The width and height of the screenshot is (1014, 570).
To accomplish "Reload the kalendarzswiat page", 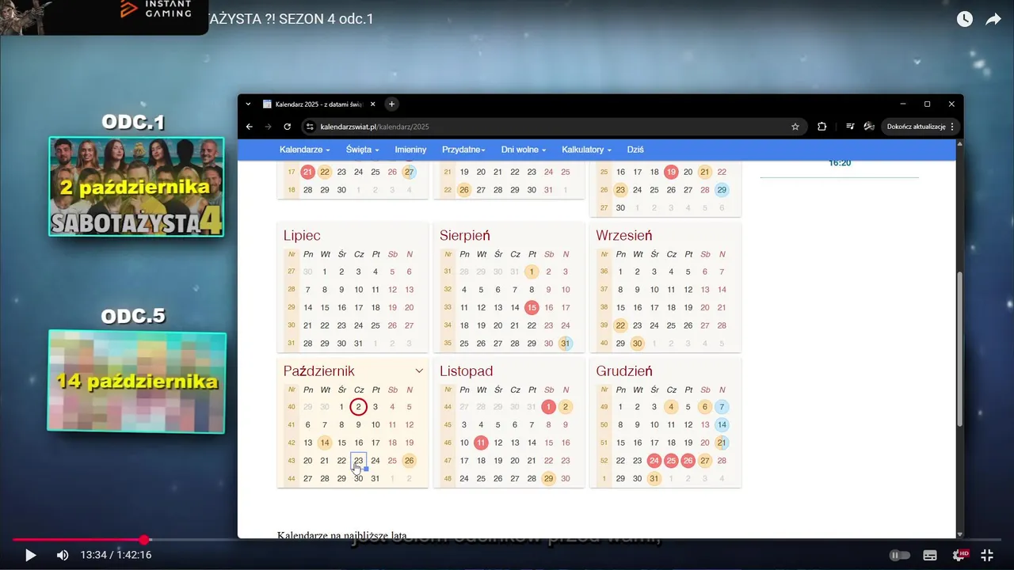I will coord(287,127).
